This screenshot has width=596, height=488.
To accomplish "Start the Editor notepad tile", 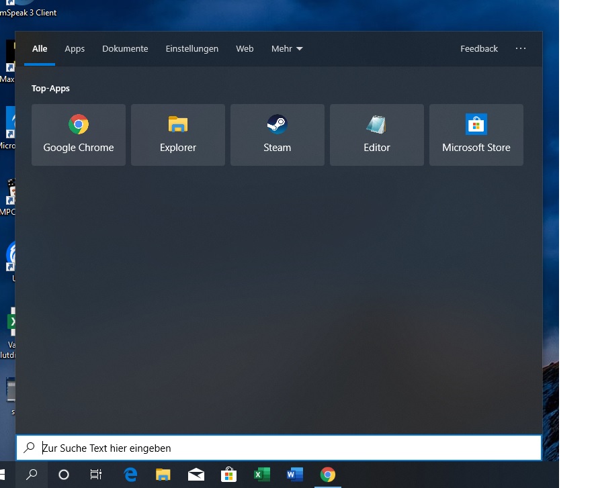I will (x=377, y=135).
